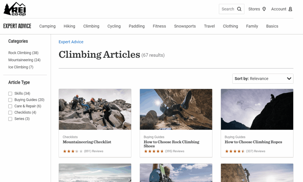Click the Expert Advice breadcrumb link

click(71, 42)
